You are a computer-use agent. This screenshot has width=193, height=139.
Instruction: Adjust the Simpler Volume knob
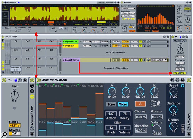[112, 30]
